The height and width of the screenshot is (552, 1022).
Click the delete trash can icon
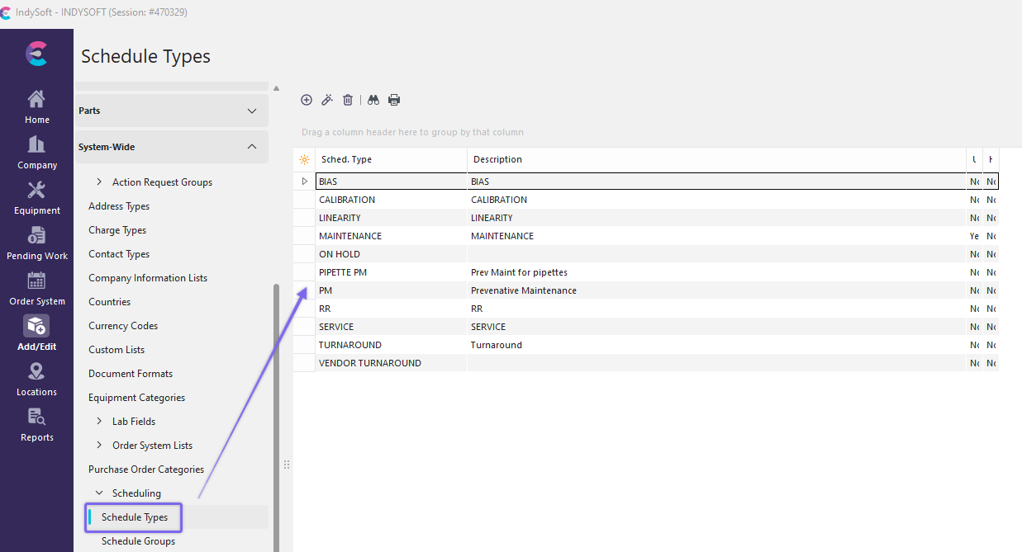coord(348,100)
